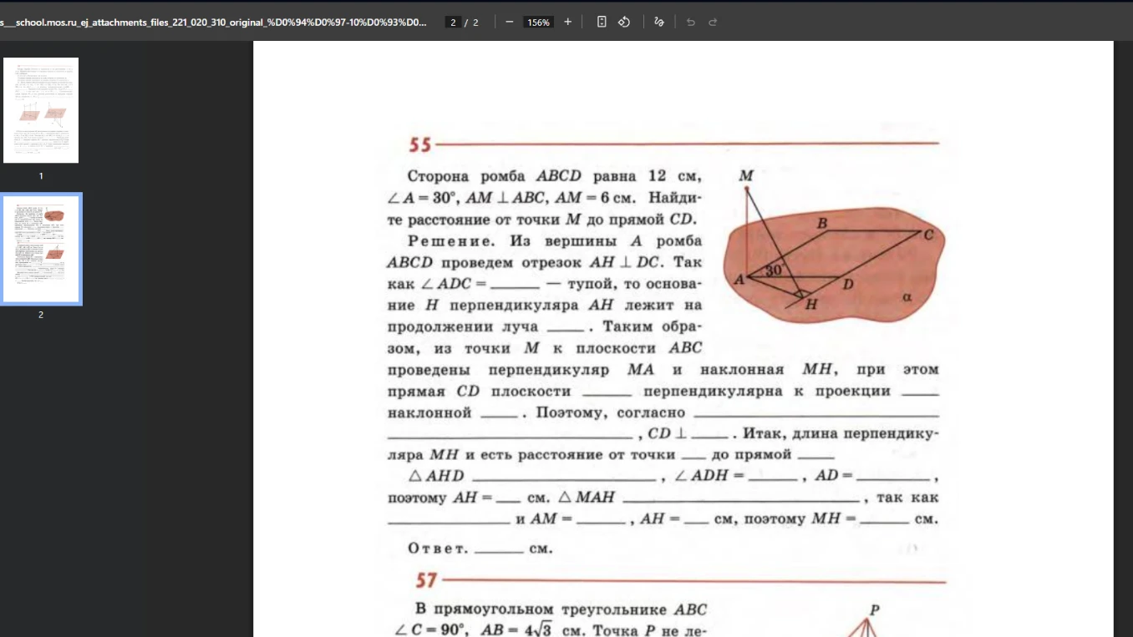
Task: Click the exercise number 55 heading
Action: click(x=420, y=145)
